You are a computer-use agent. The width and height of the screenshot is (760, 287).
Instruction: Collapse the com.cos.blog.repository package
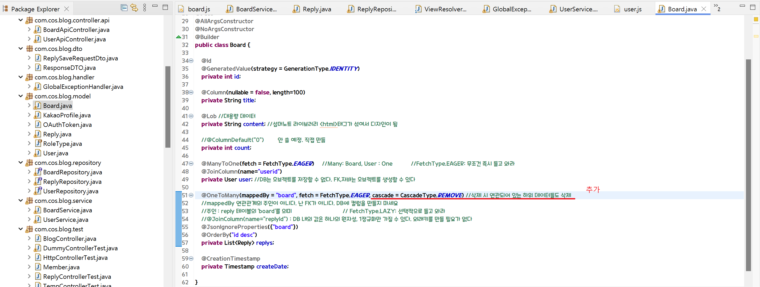click(x=21, y=162)
